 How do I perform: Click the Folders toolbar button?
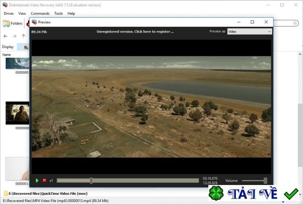pos(13,23)
